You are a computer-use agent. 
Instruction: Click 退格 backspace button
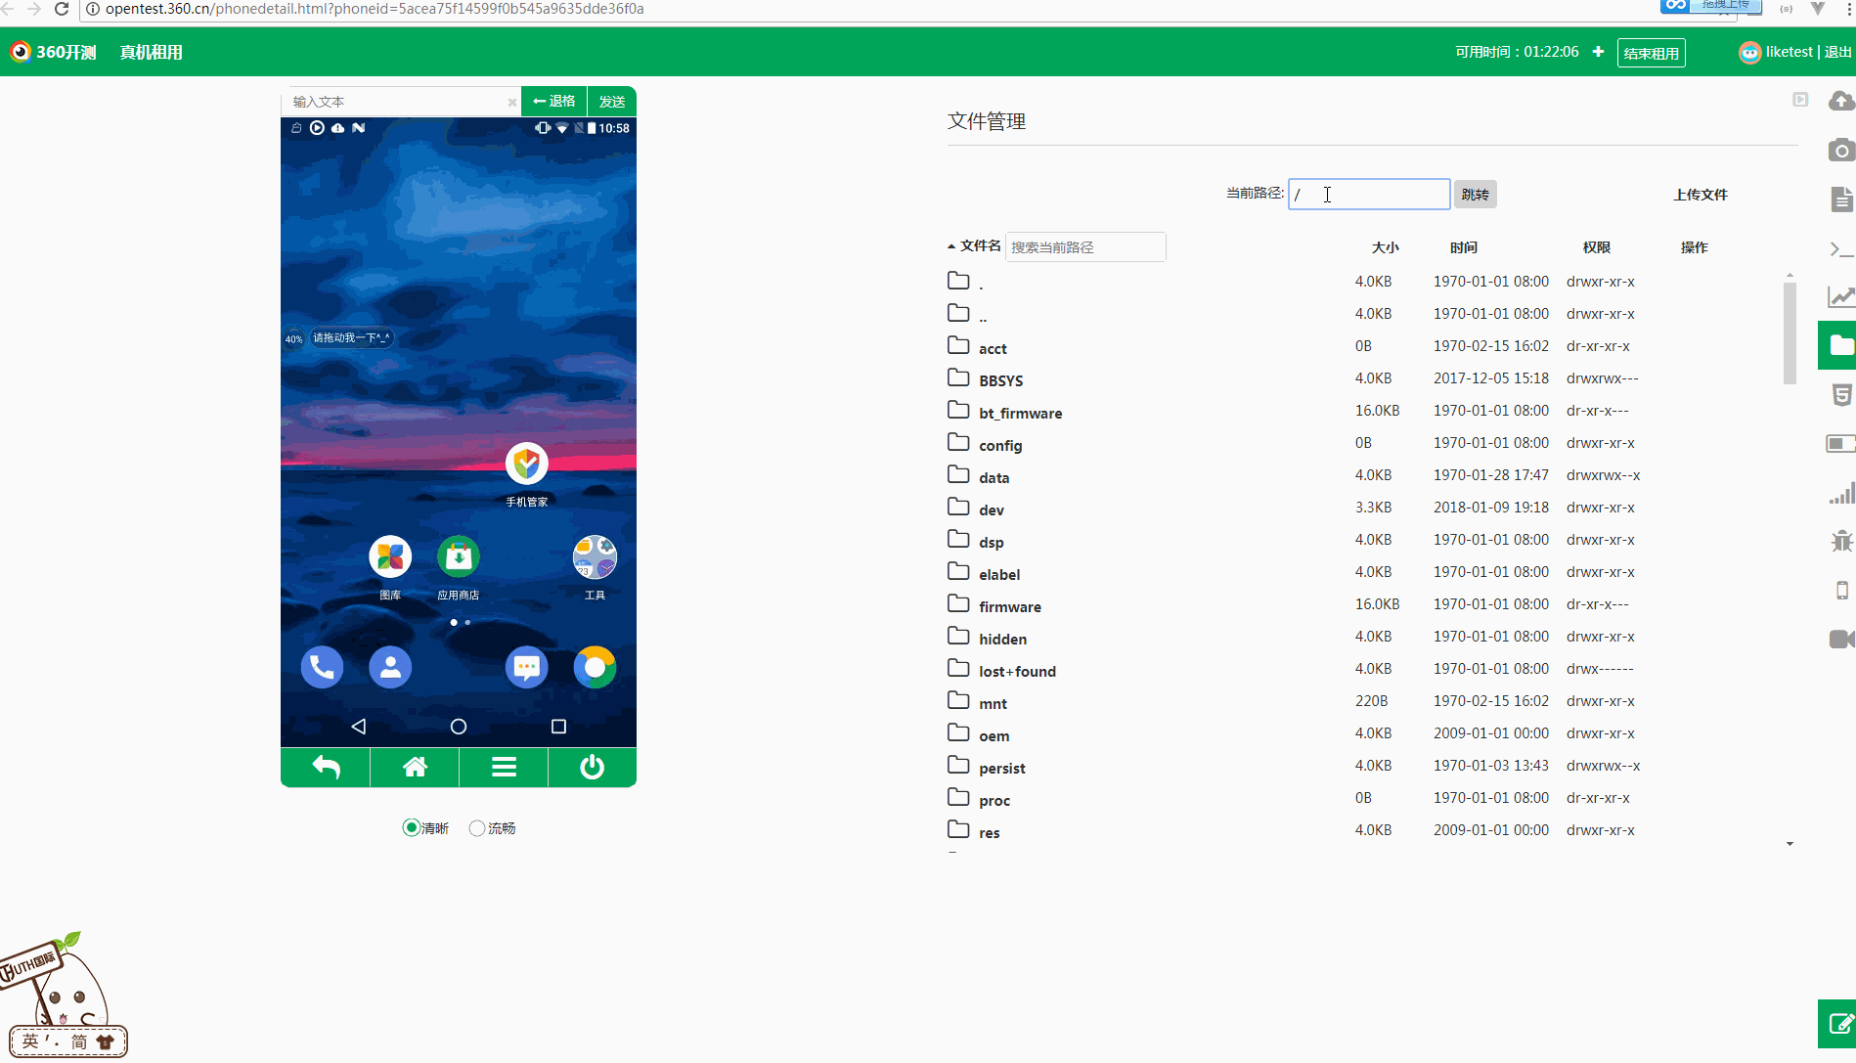click(554, 102)
